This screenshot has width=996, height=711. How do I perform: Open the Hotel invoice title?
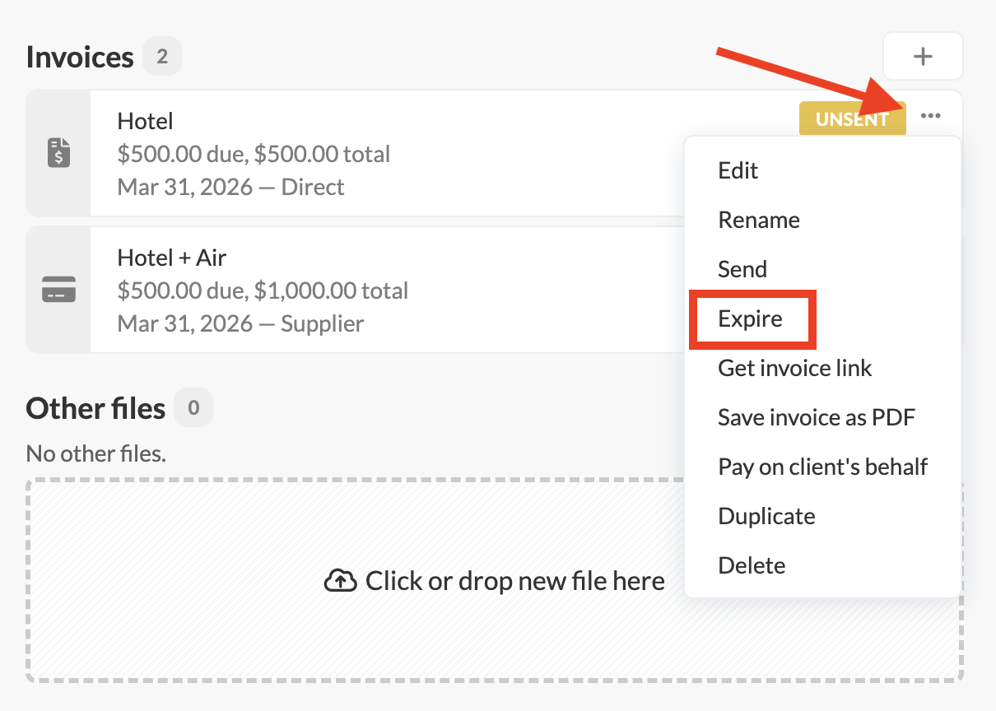[x=145, y=121]
